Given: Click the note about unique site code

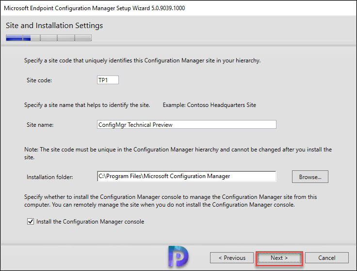Looking at the screenshot, I should pyautogui.click(x=178, y=153).
